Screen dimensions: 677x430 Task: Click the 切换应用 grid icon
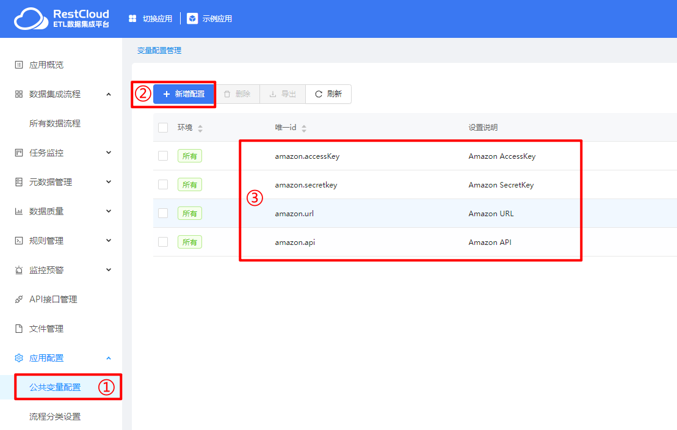pyautogui.click(x=132, y=19)
